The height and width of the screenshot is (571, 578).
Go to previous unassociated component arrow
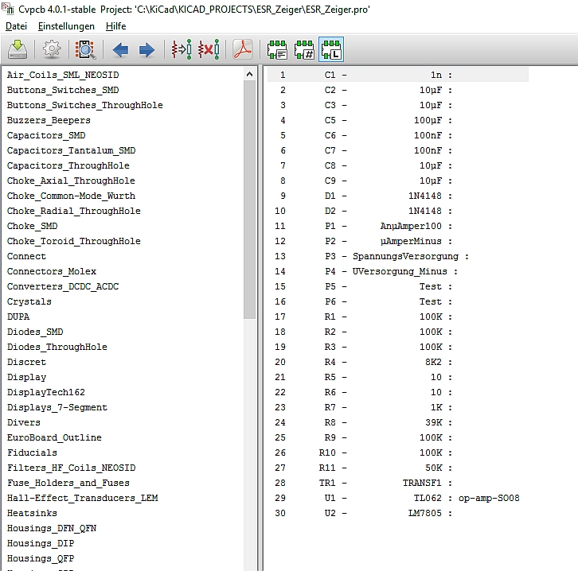pyautogui.click(x=119, y=49)
